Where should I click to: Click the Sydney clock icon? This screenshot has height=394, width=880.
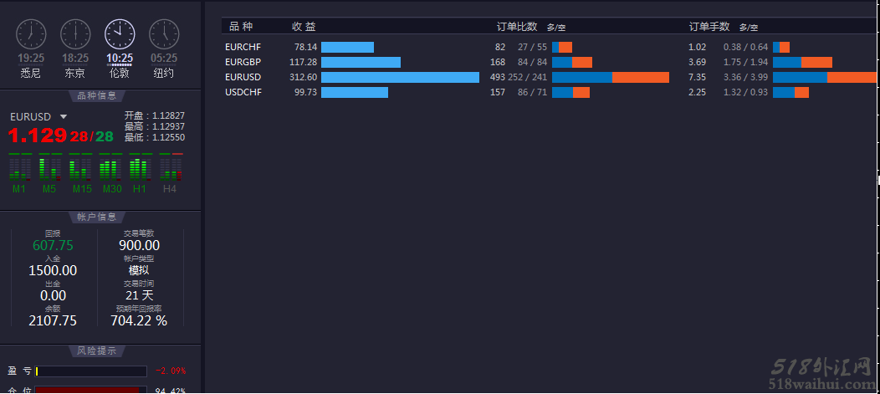point(31,33)
